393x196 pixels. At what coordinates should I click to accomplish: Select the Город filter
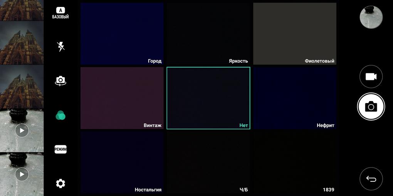[x=122, y=34]
